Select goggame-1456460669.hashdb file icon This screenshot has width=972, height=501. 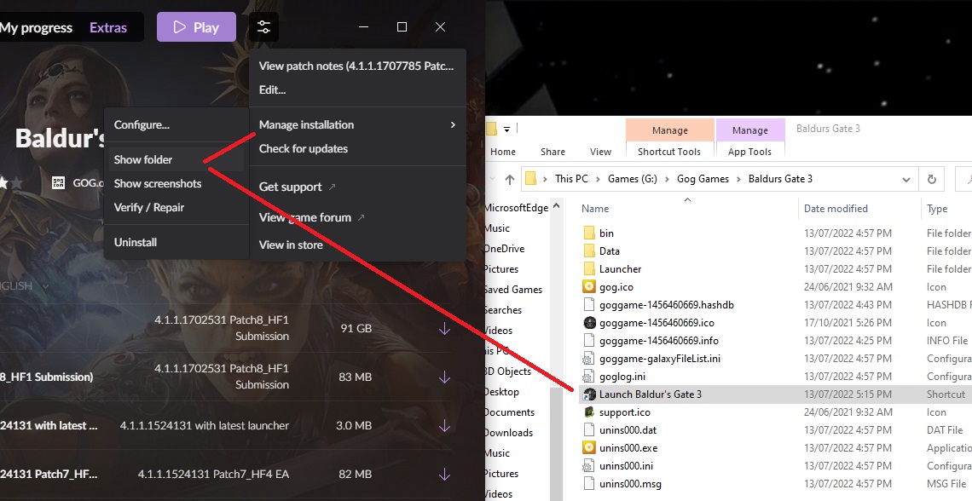[589, 305]
